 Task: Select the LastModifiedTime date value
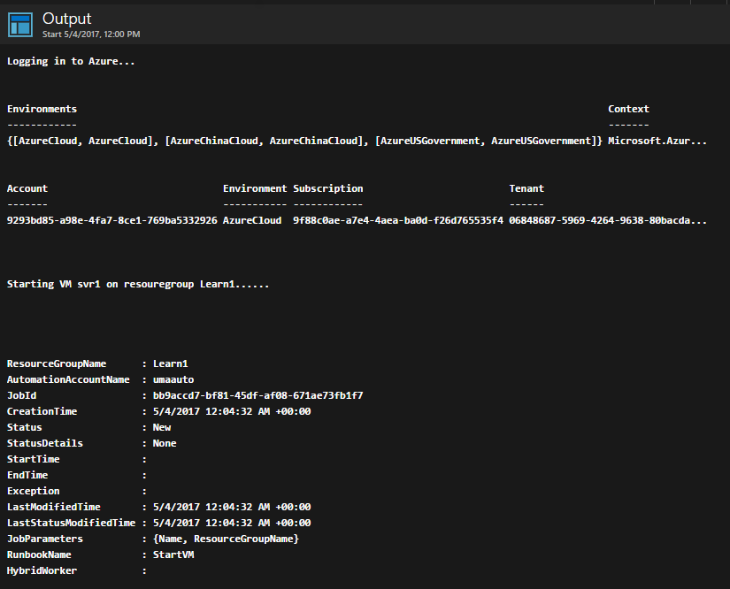tap(232, 507)
